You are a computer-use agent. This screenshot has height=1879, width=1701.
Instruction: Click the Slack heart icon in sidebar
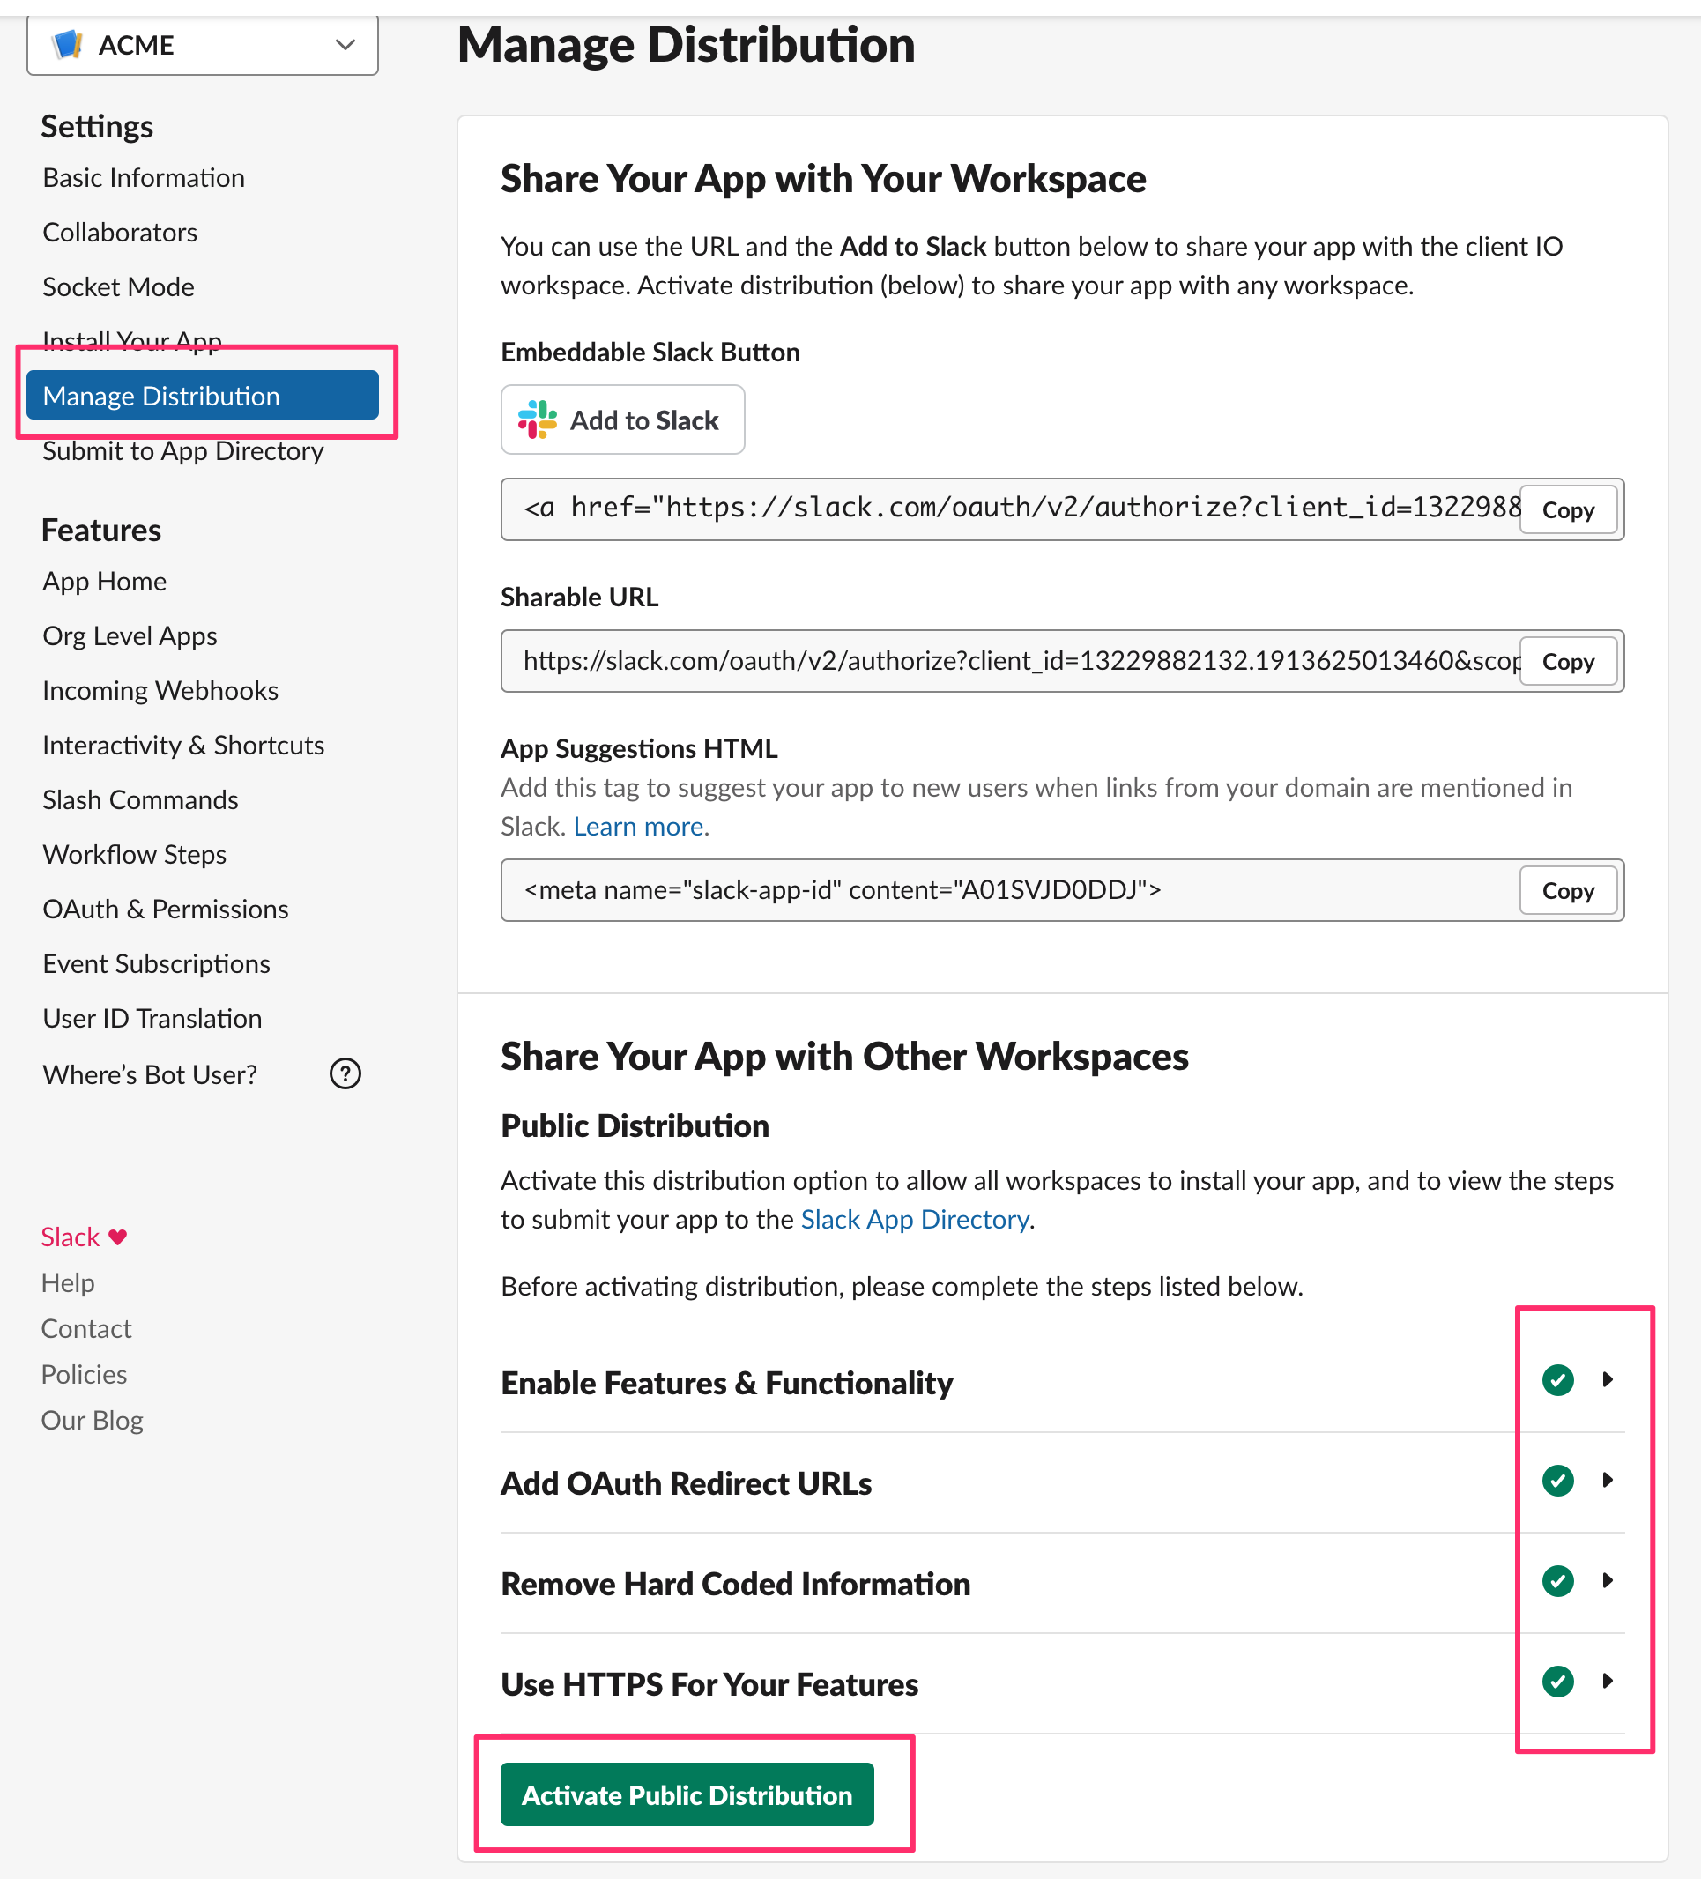tap(117, 1237)
